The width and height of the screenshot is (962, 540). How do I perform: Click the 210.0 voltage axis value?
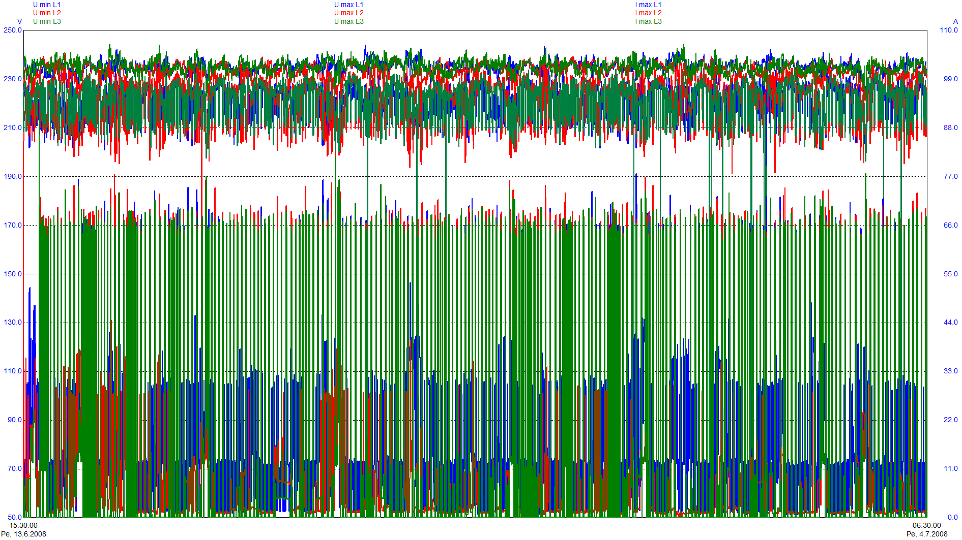pos(13,128)
